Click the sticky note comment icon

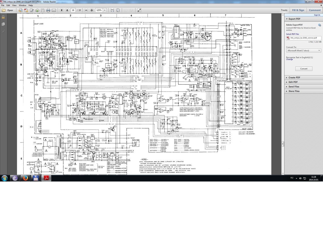click(126, 10)
